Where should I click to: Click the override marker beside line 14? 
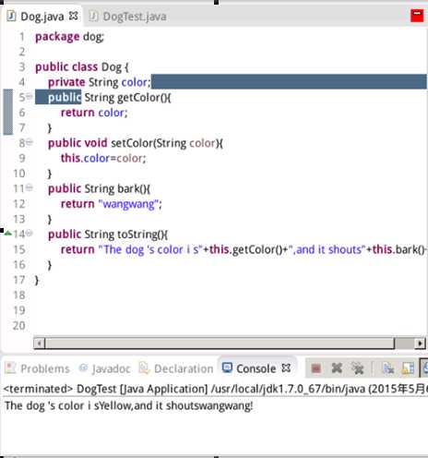(x=7, y=233)
